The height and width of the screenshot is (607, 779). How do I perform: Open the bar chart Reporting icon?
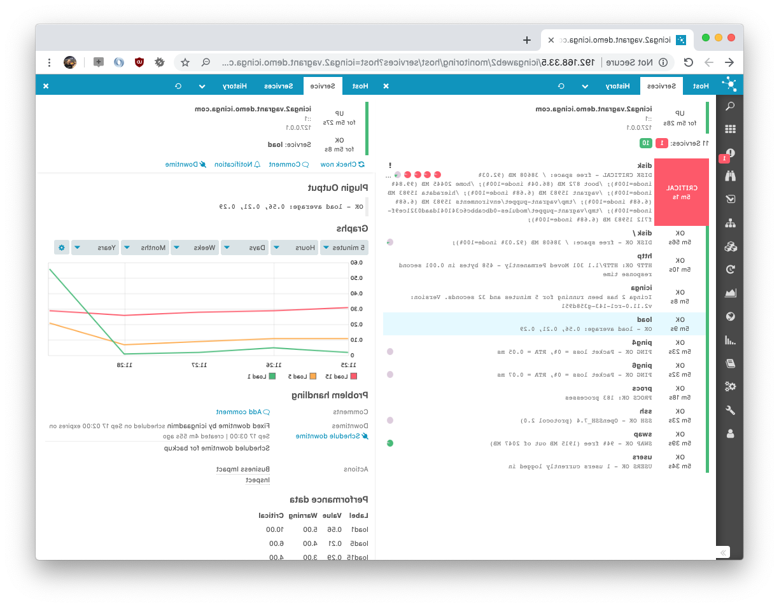tap(730, 340)
